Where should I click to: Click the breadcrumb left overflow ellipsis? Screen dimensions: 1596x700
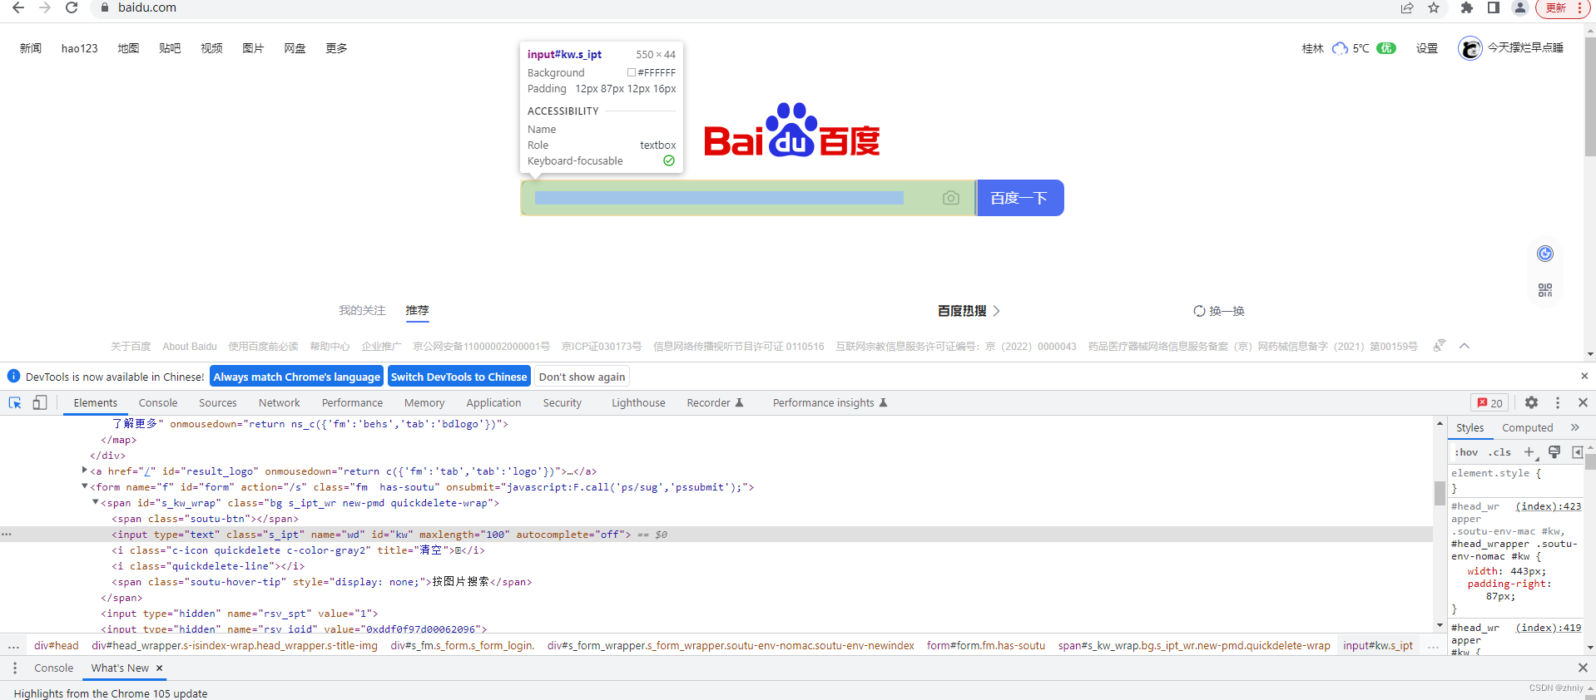pos(13,646)
